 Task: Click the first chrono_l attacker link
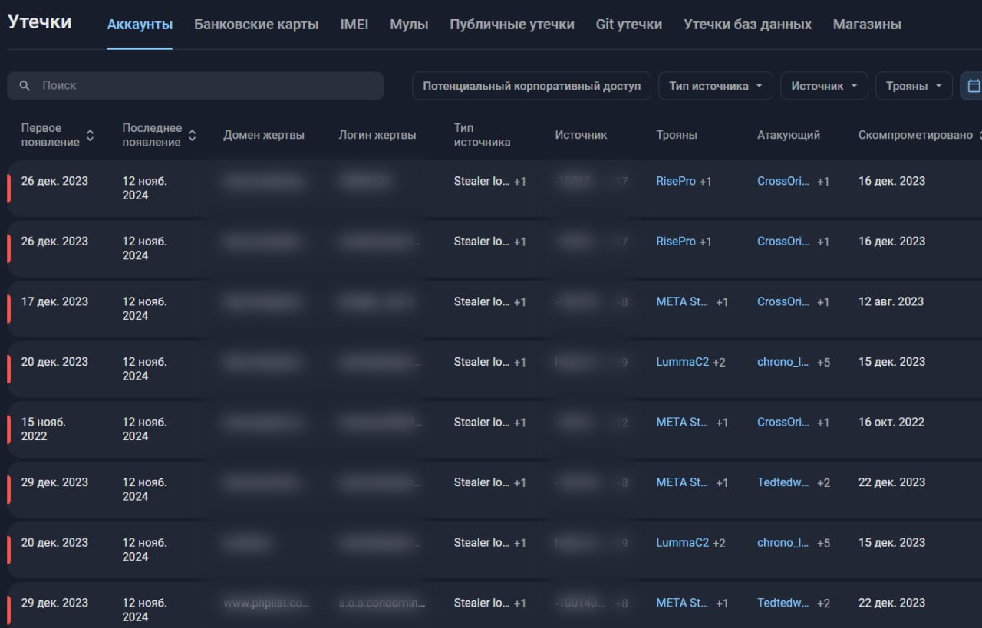pos(783,362)
